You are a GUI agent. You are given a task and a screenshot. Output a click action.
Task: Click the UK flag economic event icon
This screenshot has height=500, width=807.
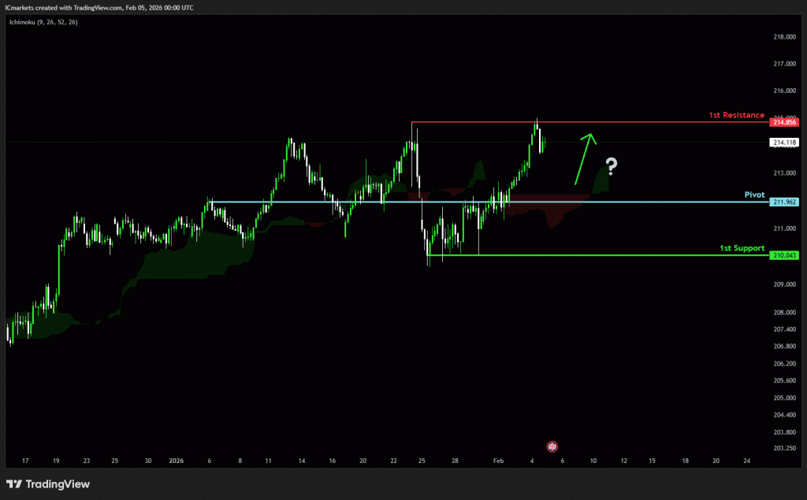(552, 446)
